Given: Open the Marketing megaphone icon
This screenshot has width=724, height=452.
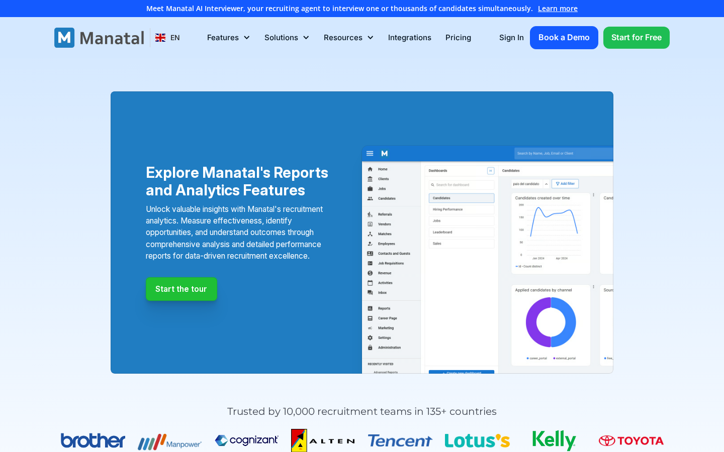Looking at the screenshot, I should 370,328.
